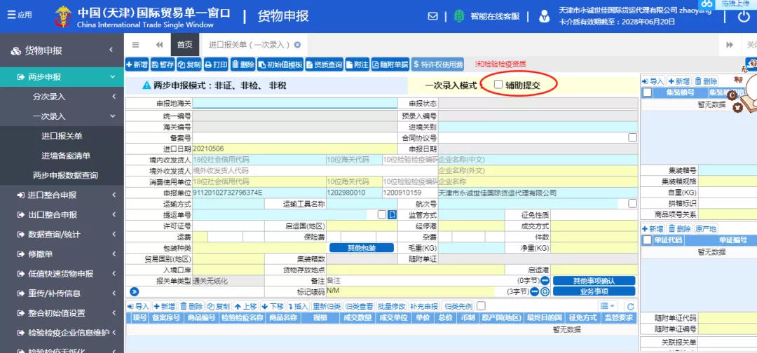
Task: Click 特许权使用费 royalty fee button
Action: click(x=437, y=64)
